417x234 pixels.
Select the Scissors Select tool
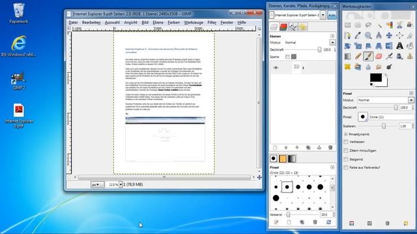(x=399, y=25)
